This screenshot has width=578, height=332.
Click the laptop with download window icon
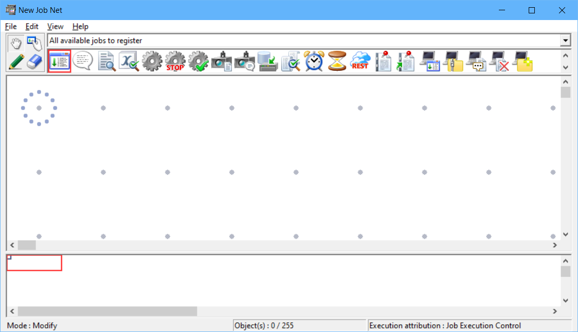tap(430, 61)
